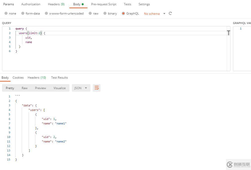Click inside the GraphQL variables editor
The width and height of the screenshot is (251, 170).
[242, 49]
